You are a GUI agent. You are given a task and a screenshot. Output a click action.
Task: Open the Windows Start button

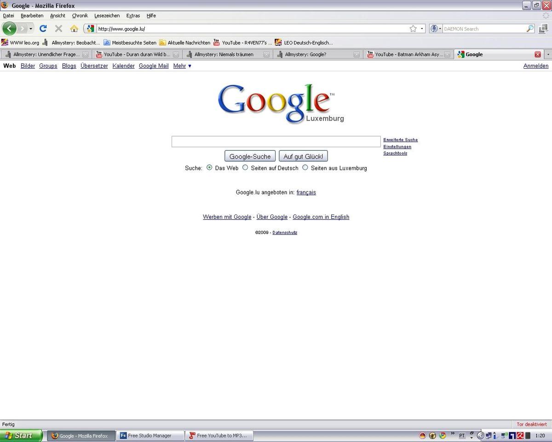click(22, 435)
